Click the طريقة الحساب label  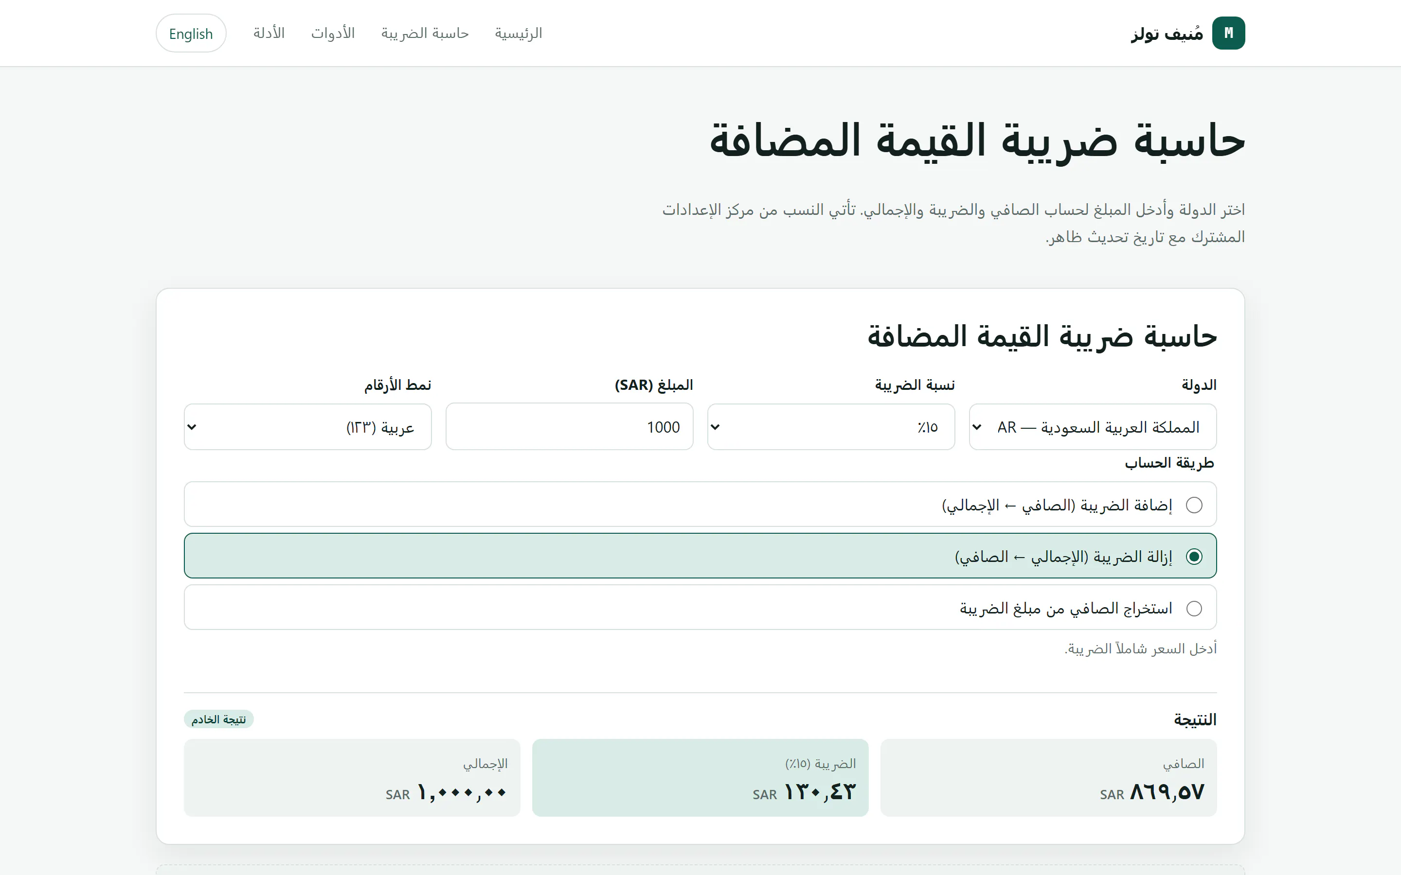pyautogui.click(x=1169, y=463)
